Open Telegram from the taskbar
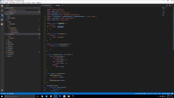Screen dimensions: 174x98 (46, 96)
